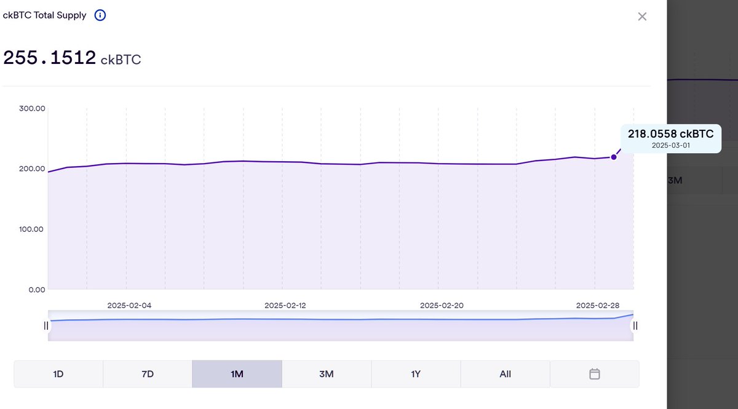Click the 300.00 y-axis label
The width and height of the screenshot is (738, 409).
point(32,108)
